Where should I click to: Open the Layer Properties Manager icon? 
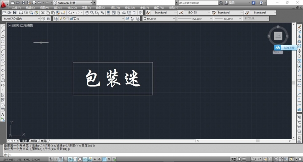click(x=56, y=19)
